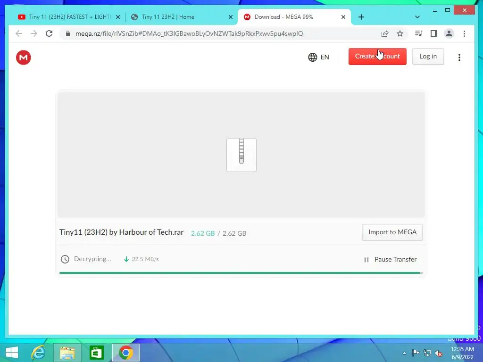Show hidden system tray icons
Image resolution: width=483 pixels, height=362 pixels.
tap(404, 353)
